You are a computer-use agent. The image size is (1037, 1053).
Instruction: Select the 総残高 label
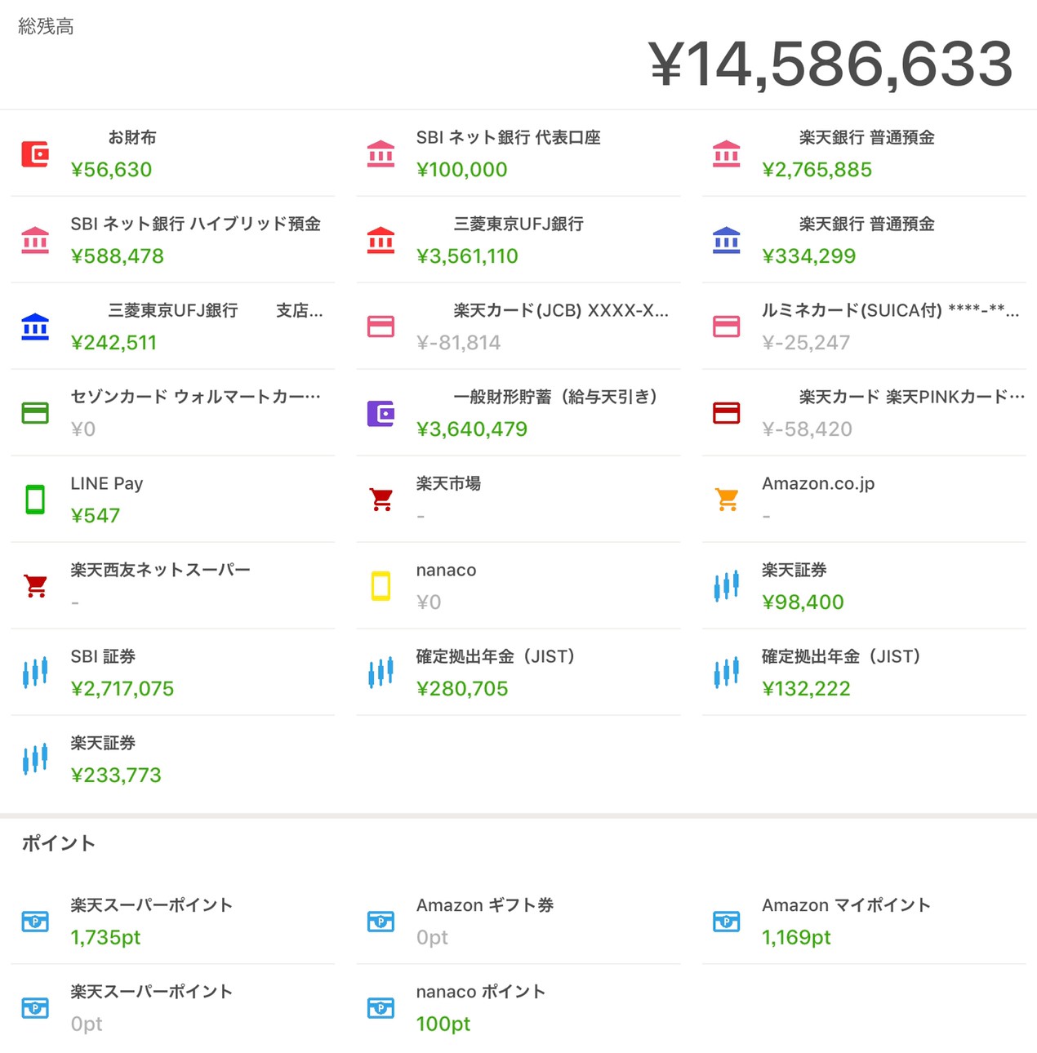[46, 27]
